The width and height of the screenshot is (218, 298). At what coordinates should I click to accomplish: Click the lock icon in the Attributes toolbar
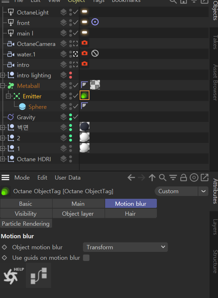183,178
